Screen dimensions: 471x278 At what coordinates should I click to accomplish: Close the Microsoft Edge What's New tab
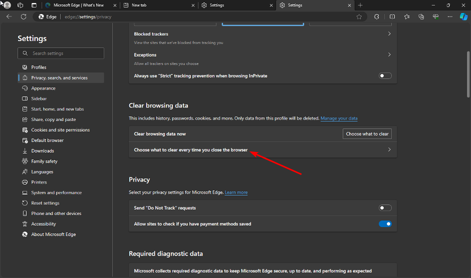115,5
